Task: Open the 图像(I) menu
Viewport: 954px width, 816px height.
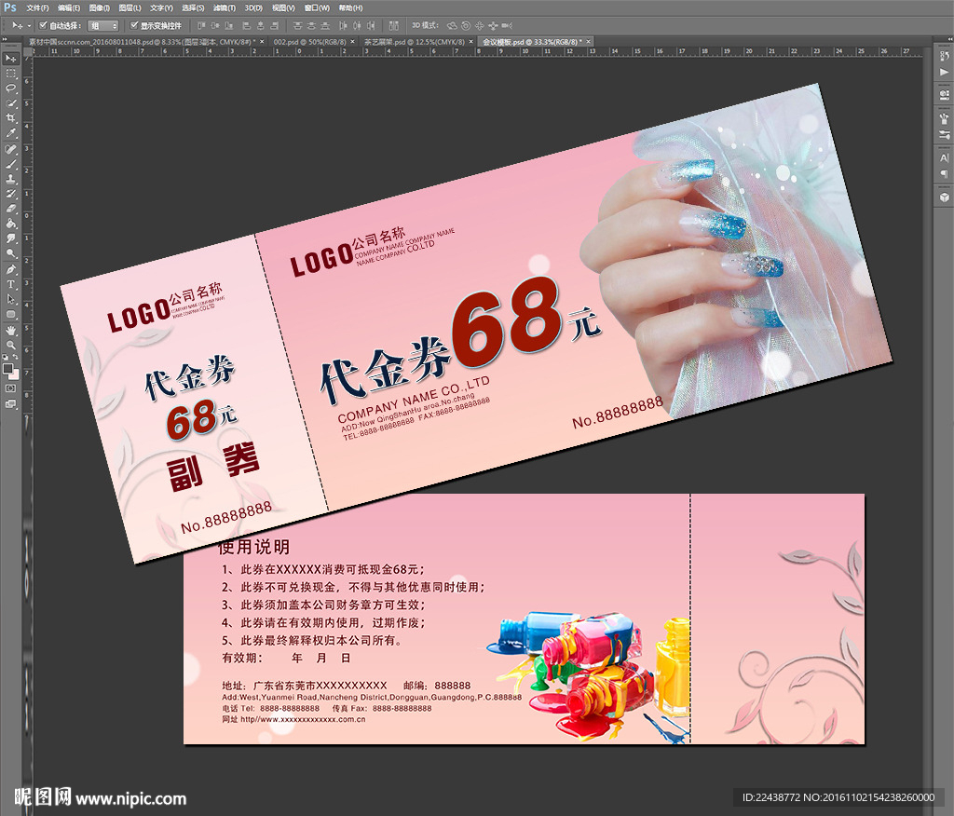Action: [99, 7]
